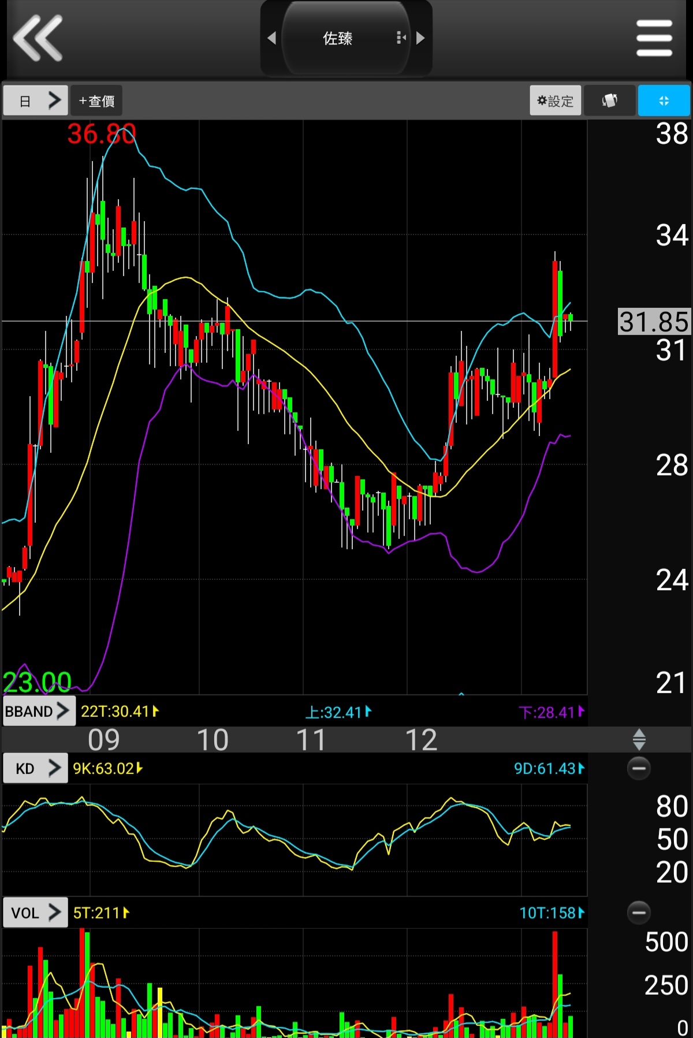693x1038 pixels.
Task: Tap the 9D:61.43 value label
Action: coord(549,768)
